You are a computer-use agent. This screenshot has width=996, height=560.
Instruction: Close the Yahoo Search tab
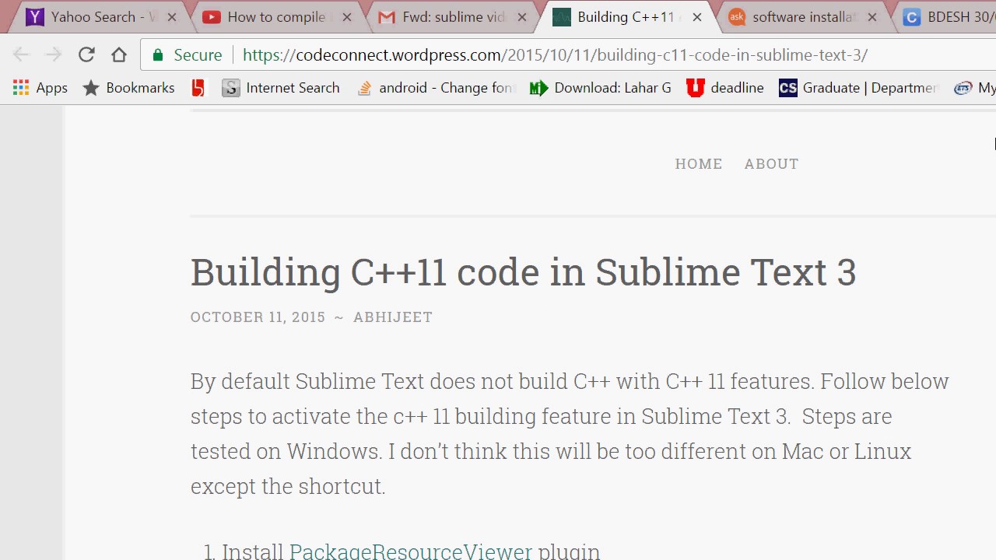pos(172,17)
